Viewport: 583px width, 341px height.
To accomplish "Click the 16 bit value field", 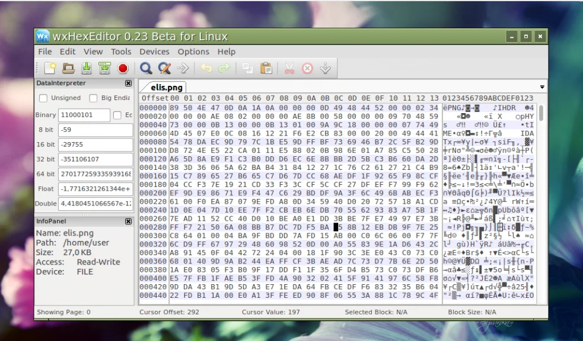I will click(95, 144).
